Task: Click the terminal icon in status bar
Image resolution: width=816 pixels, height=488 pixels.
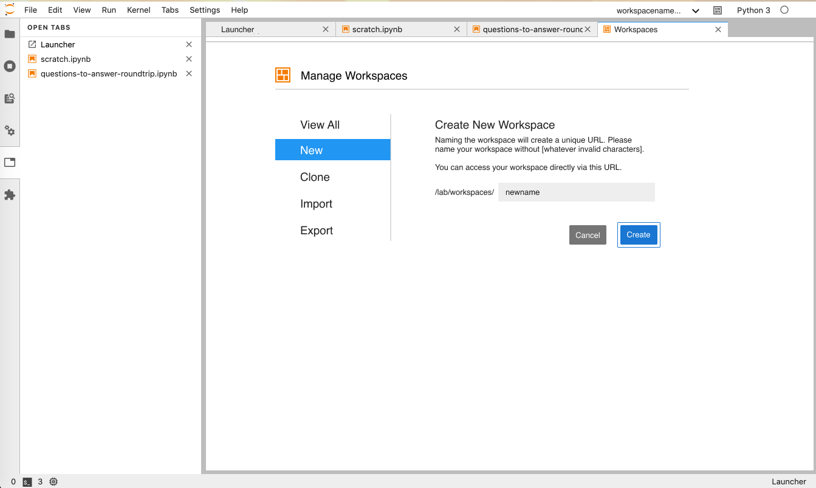Action: 27,482
